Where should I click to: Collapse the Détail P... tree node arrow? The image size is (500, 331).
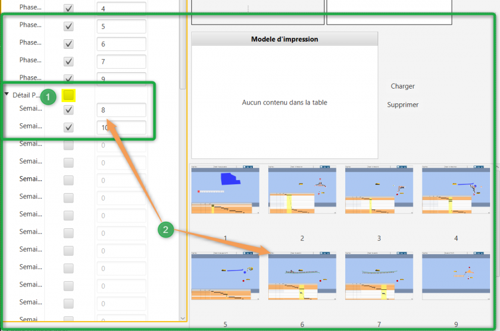(6, 94)
